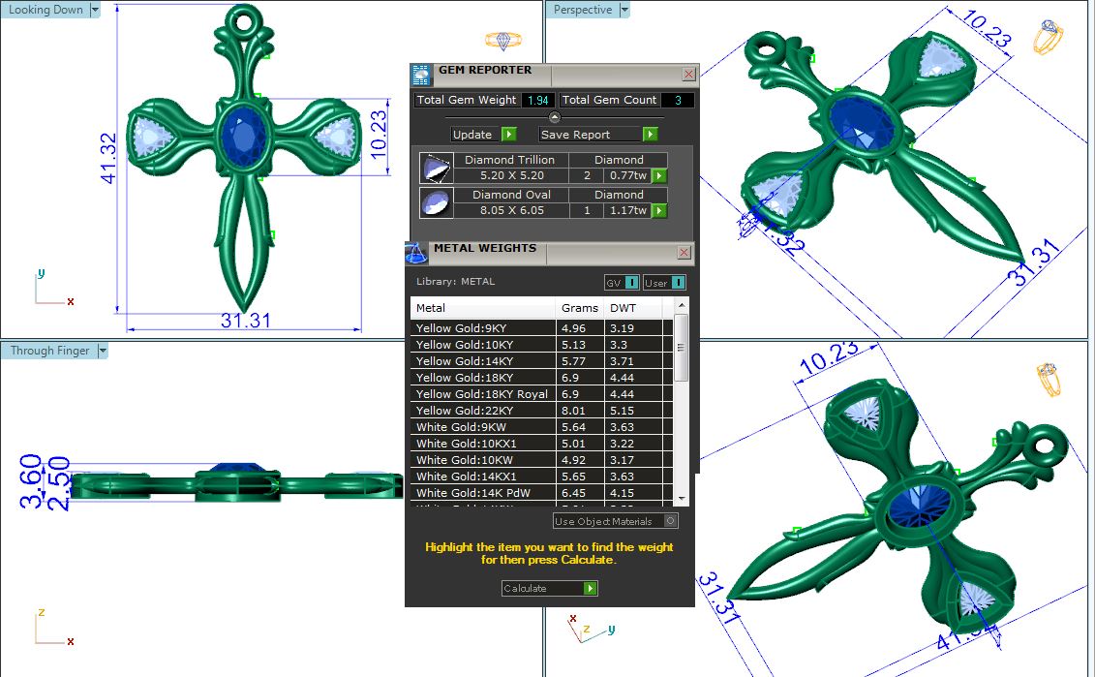Screen dimensions: 1095x677
Task: Click the Diamond Trillion gem thumbnail icon
Action: pos(435,169)
